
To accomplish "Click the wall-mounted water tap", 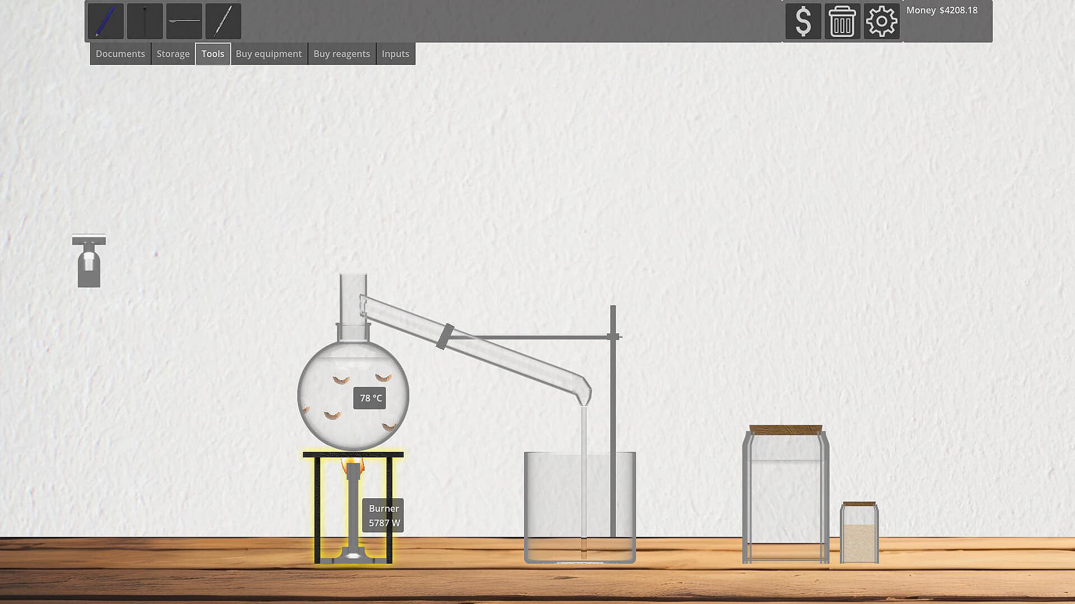I will (88, 262).
